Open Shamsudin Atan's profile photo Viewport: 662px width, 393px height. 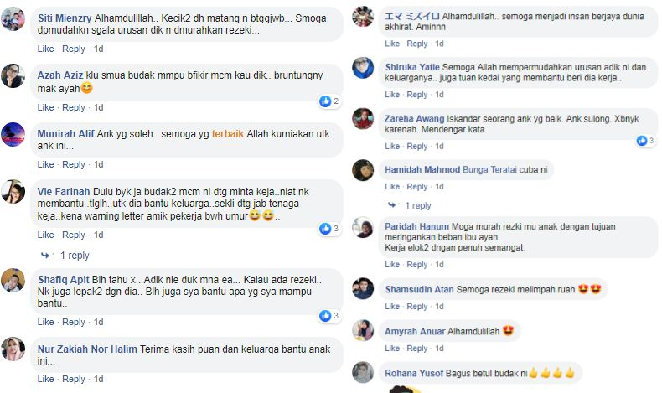coord(363,289)
